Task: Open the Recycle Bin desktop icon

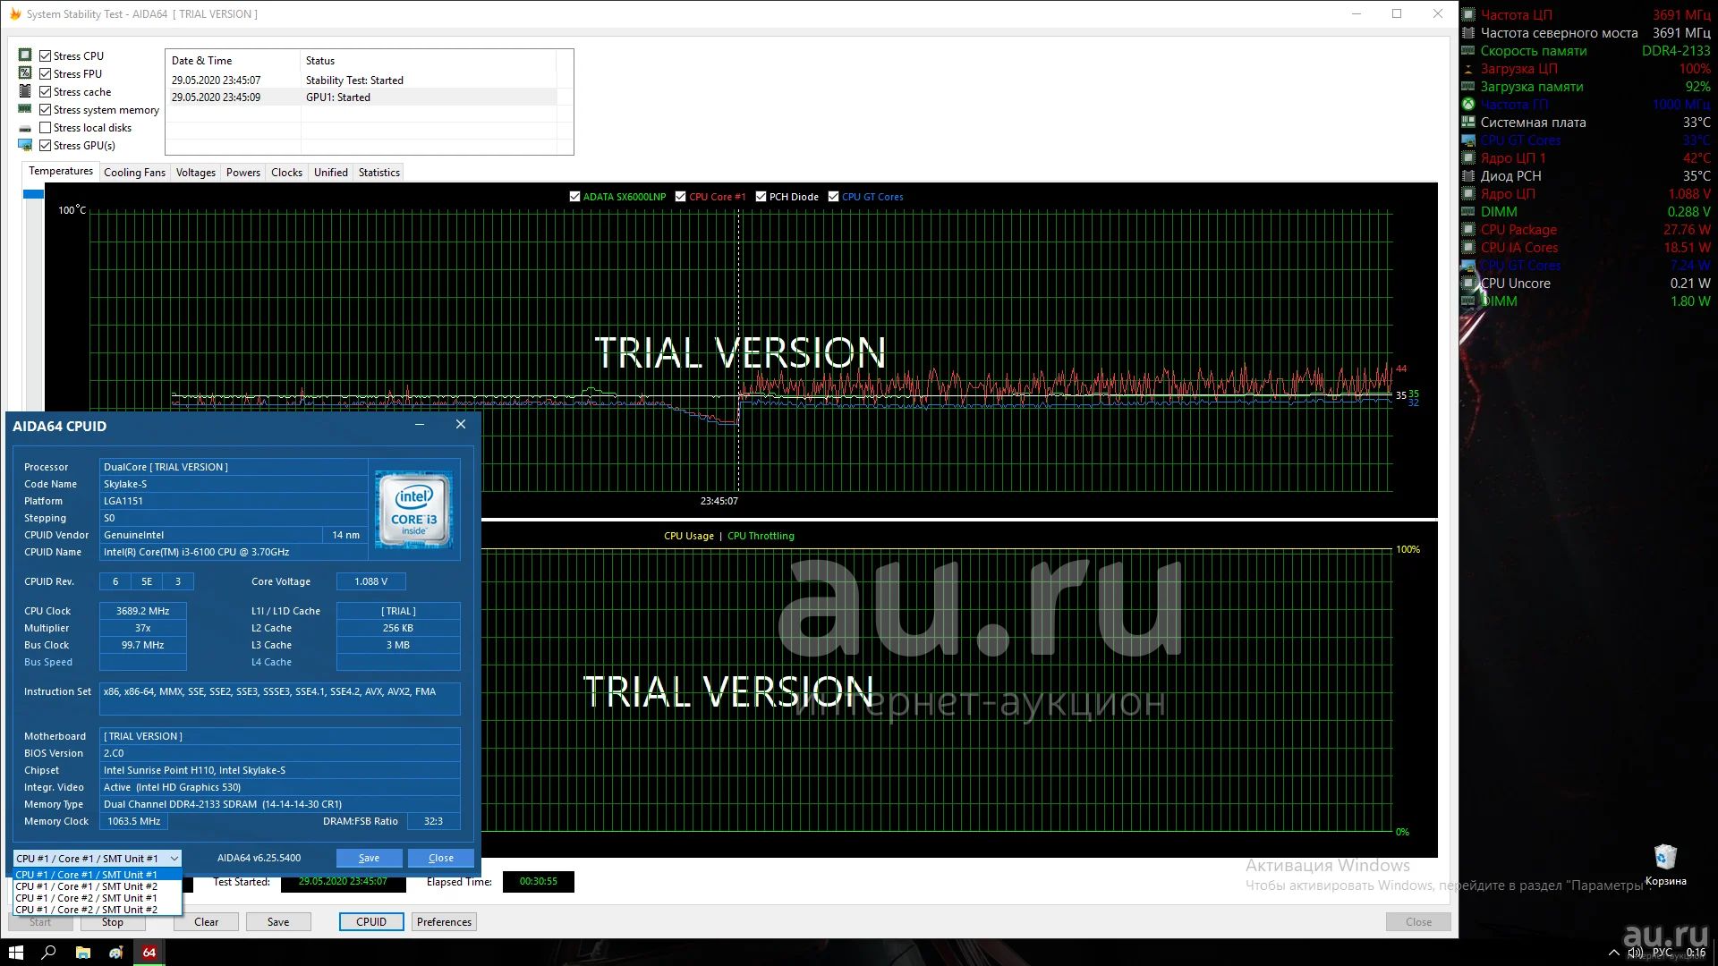Action: [x=1665, y=864]
